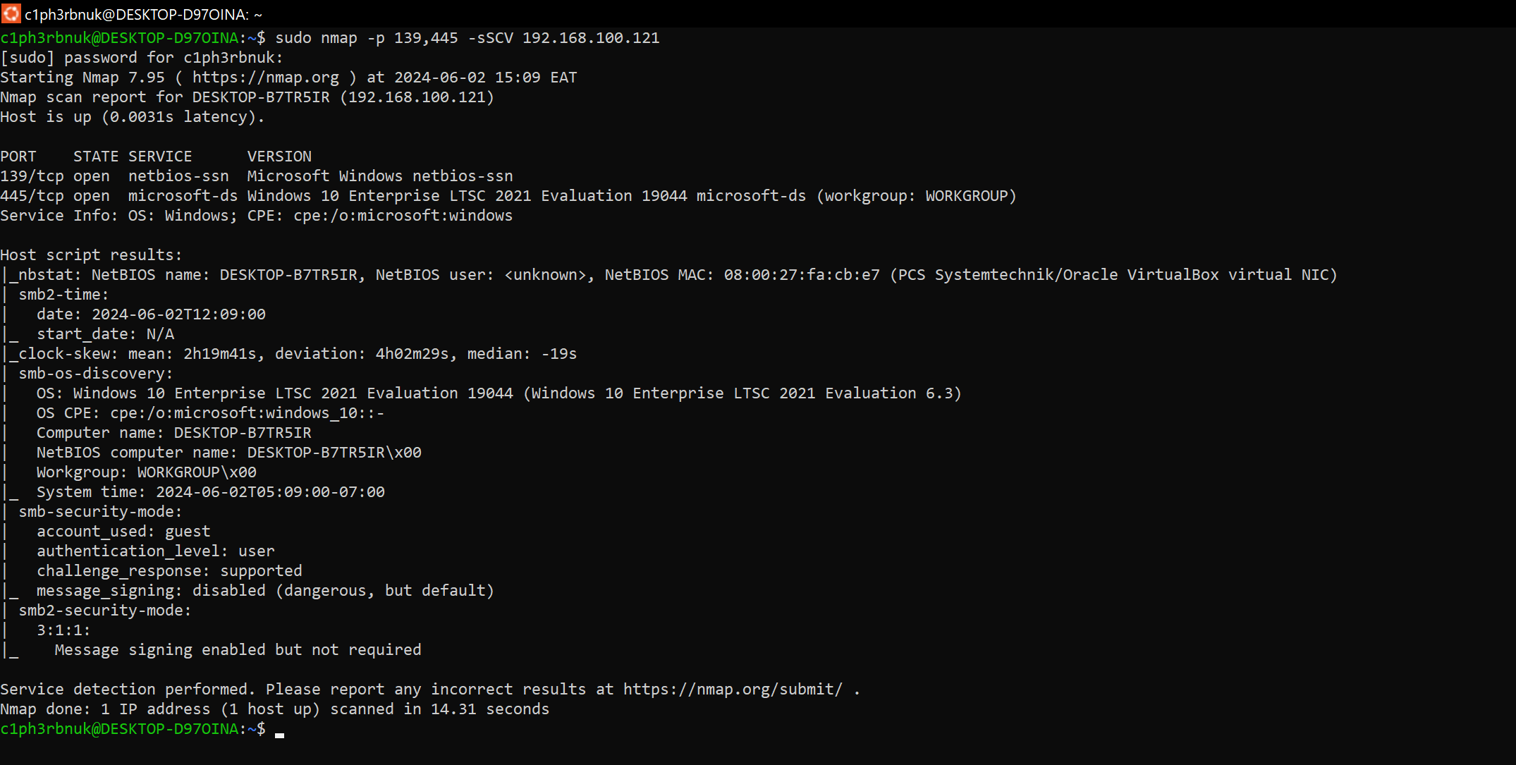Click the Nmap done summary line
This screenshot has height=765, width=1516.
275,709
